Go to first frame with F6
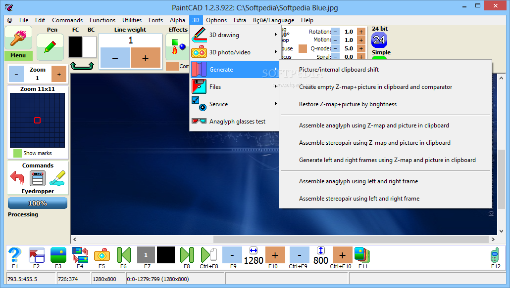510x288 pixels. pyautogui.click(x=124, y=255)
